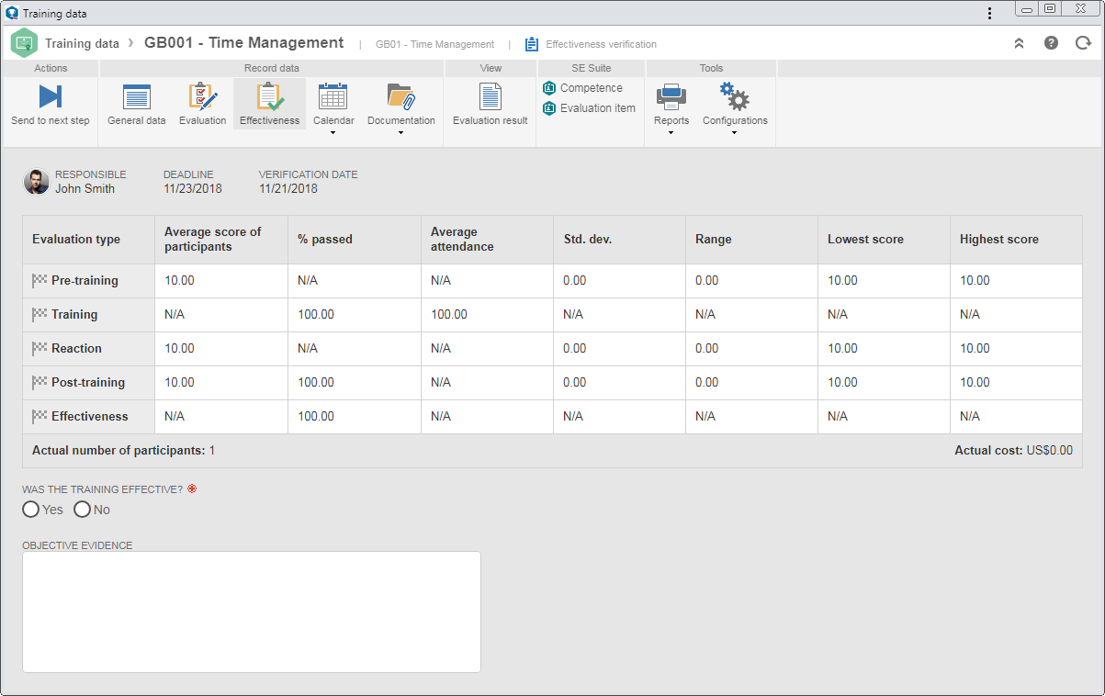Click the refresh icon in the header
Screen dimensions: 1105x696
pos(1083,43)
